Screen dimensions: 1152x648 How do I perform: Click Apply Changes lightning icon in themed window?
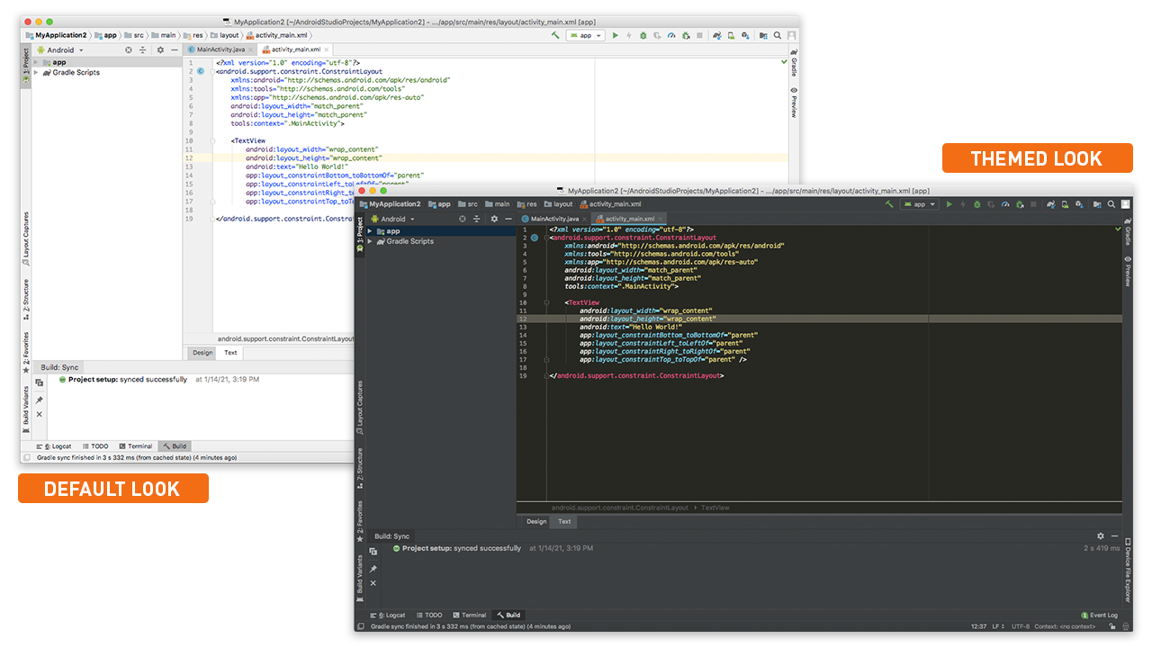pos(963,204)
